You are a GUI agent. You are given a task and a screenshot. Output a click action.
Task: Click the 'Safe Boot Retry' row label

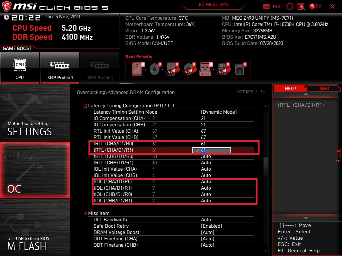tap(111, 226)
